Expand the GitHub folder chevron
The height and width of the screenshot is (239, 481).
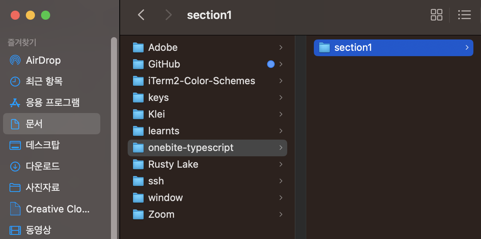coord(281,64)
